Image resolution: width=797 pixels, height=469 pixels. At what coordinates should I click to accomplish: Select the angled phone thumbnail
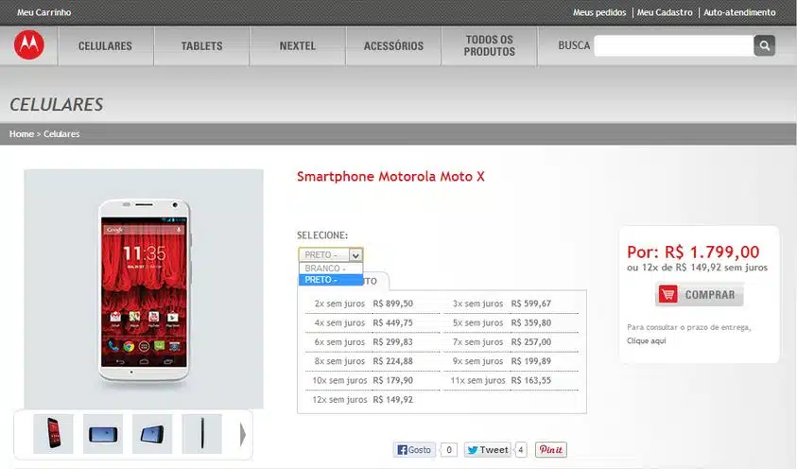[152, 433]
